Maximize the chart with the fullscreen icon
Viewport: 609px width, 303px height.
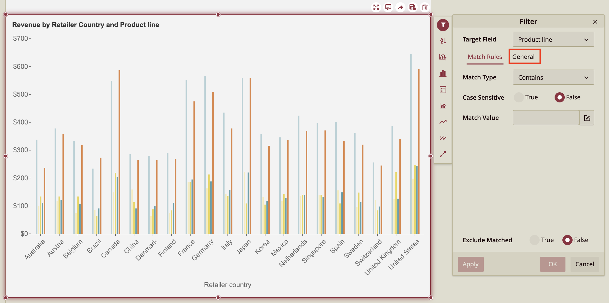click(x=376, y=7)
